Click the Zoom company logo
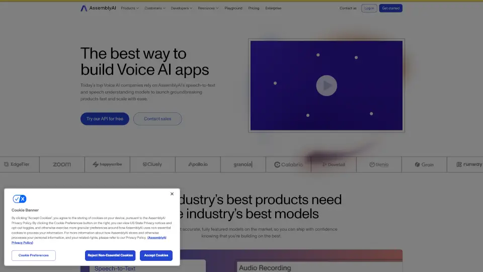The image size is (483, 272). pos(62,164)
